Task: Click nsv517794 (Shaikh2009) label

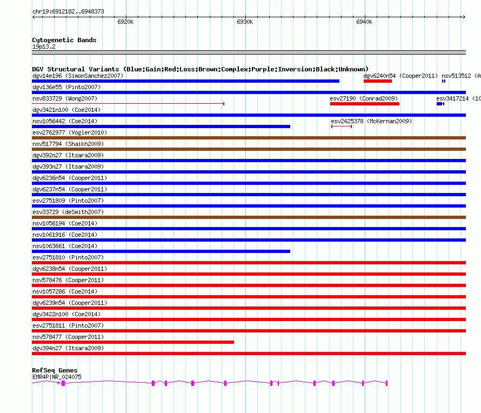Action: tap(68, 144)
